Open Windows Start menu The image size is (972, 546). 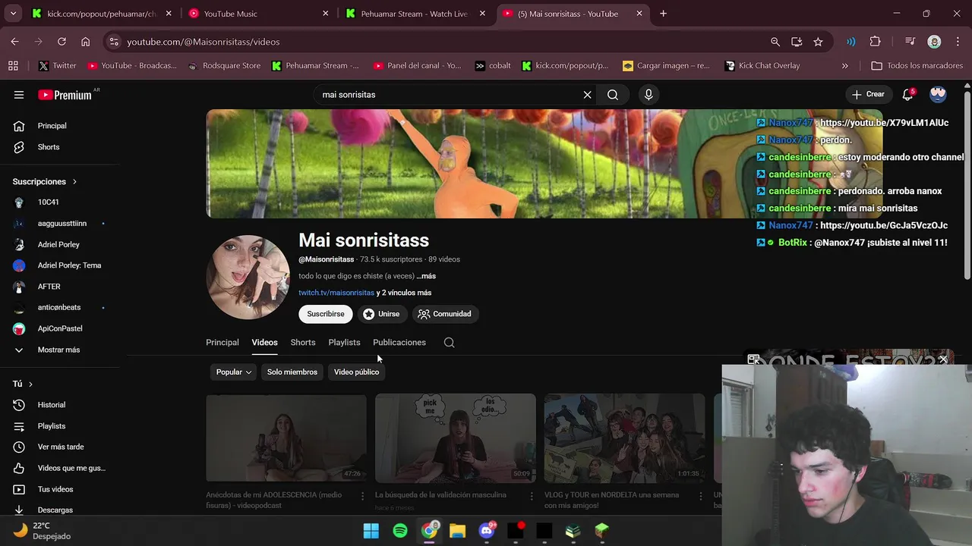(x=371, y=531)
